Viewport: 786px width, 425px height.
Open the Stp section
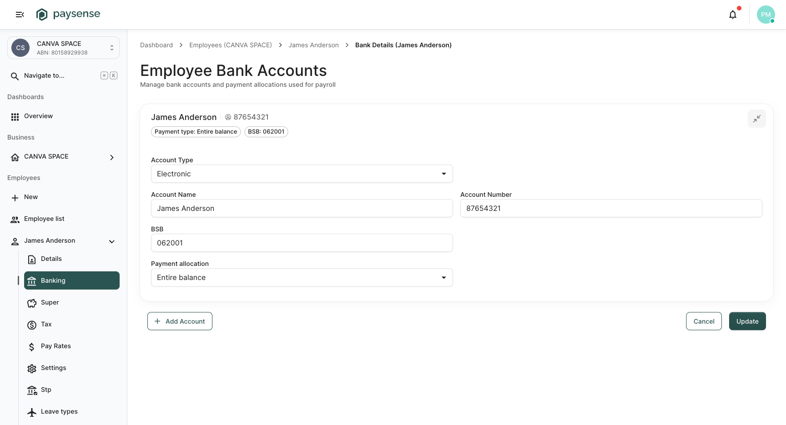(x=72, y=390)
